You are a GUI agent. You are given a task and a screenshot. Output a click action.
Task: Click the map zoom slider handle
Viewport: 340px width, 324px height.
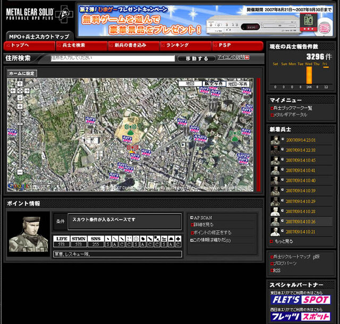(x=20, y=124)
